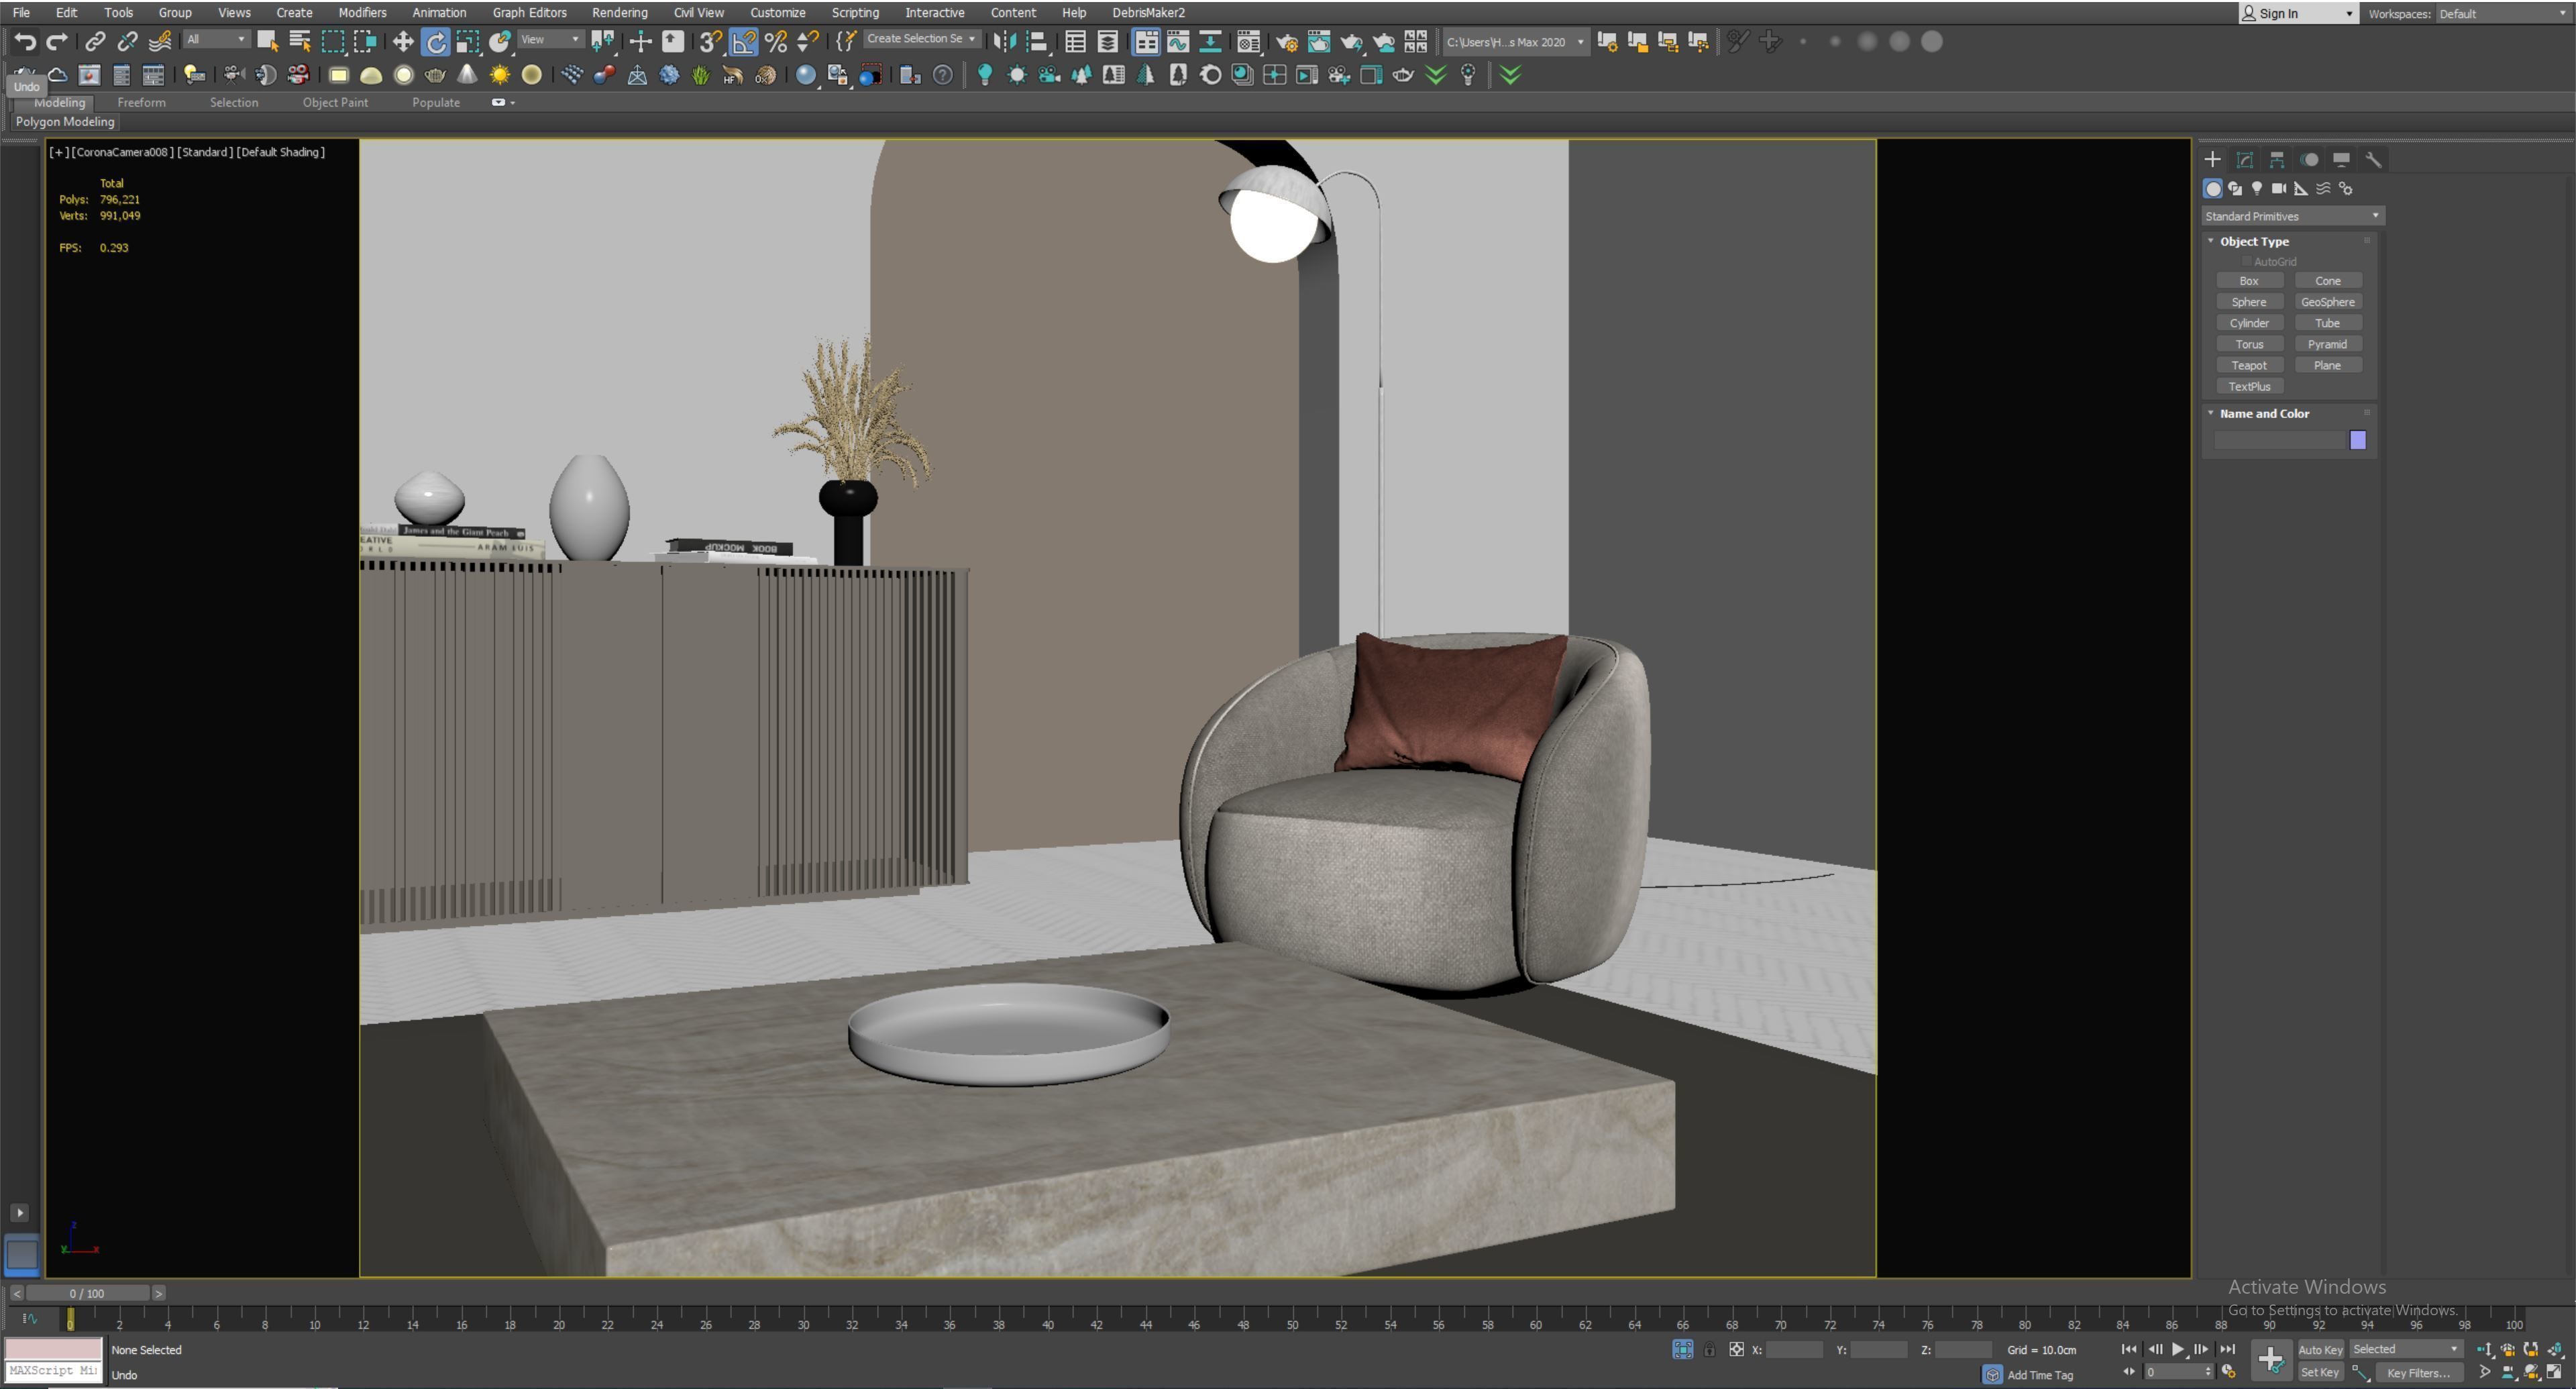Create a Box primitive button
The height and width of the screenshot is (1389, 2576).
point(2249,281)
